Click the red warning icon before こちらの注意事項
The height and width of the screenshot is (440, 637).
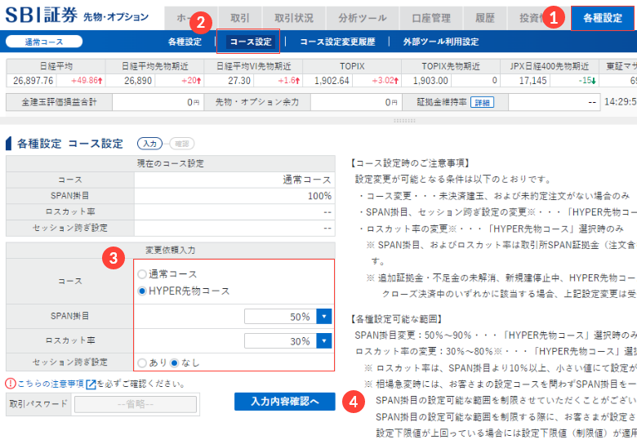click(x=10, y=384)
